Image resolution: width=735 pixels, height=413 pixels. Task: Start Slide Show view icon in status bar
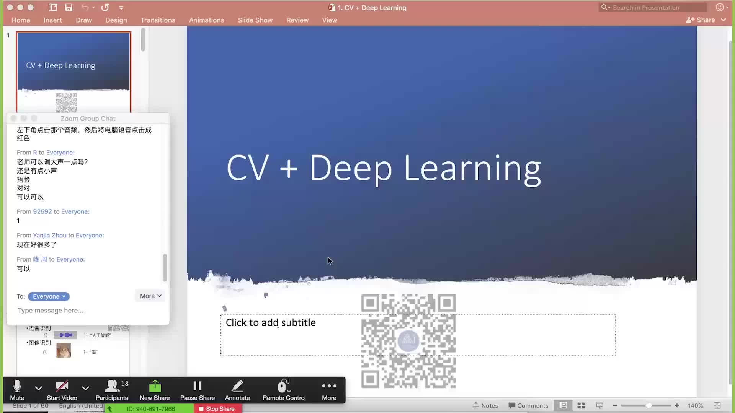[x=600, y=405]
